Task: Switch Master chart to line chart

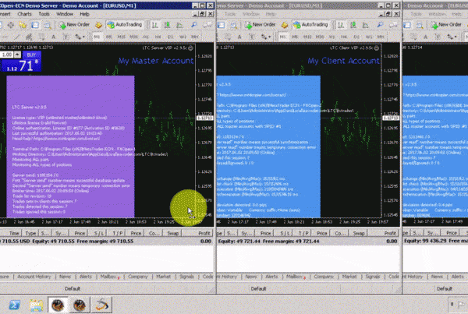Action: pos(179,26)
